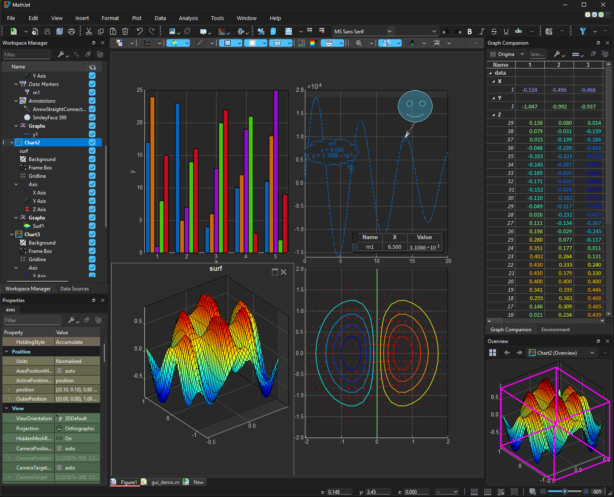
Task: Click the zoom magnifier tool
Action: click(x=359, y=43)
